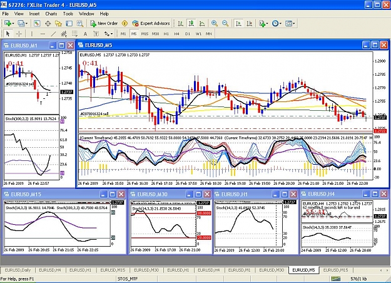
Task: Select the Arrows drawing tool
Action: click(x=107, y=34)
